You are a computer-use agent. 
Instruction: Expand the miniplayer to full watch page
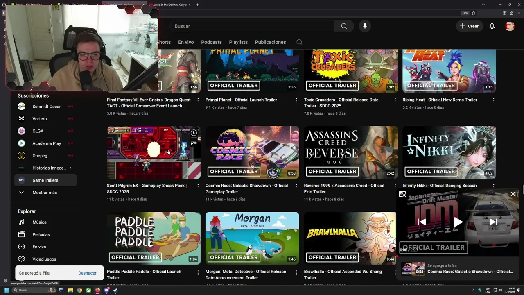[402, 194]
